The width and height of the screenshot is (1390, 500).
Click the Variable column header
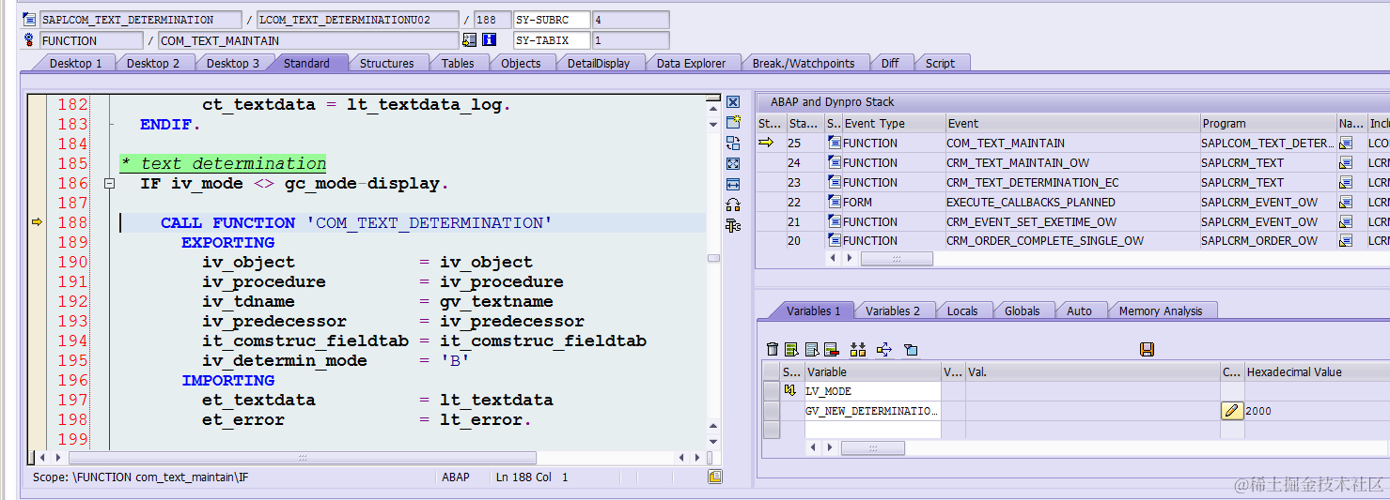point(872,372)
